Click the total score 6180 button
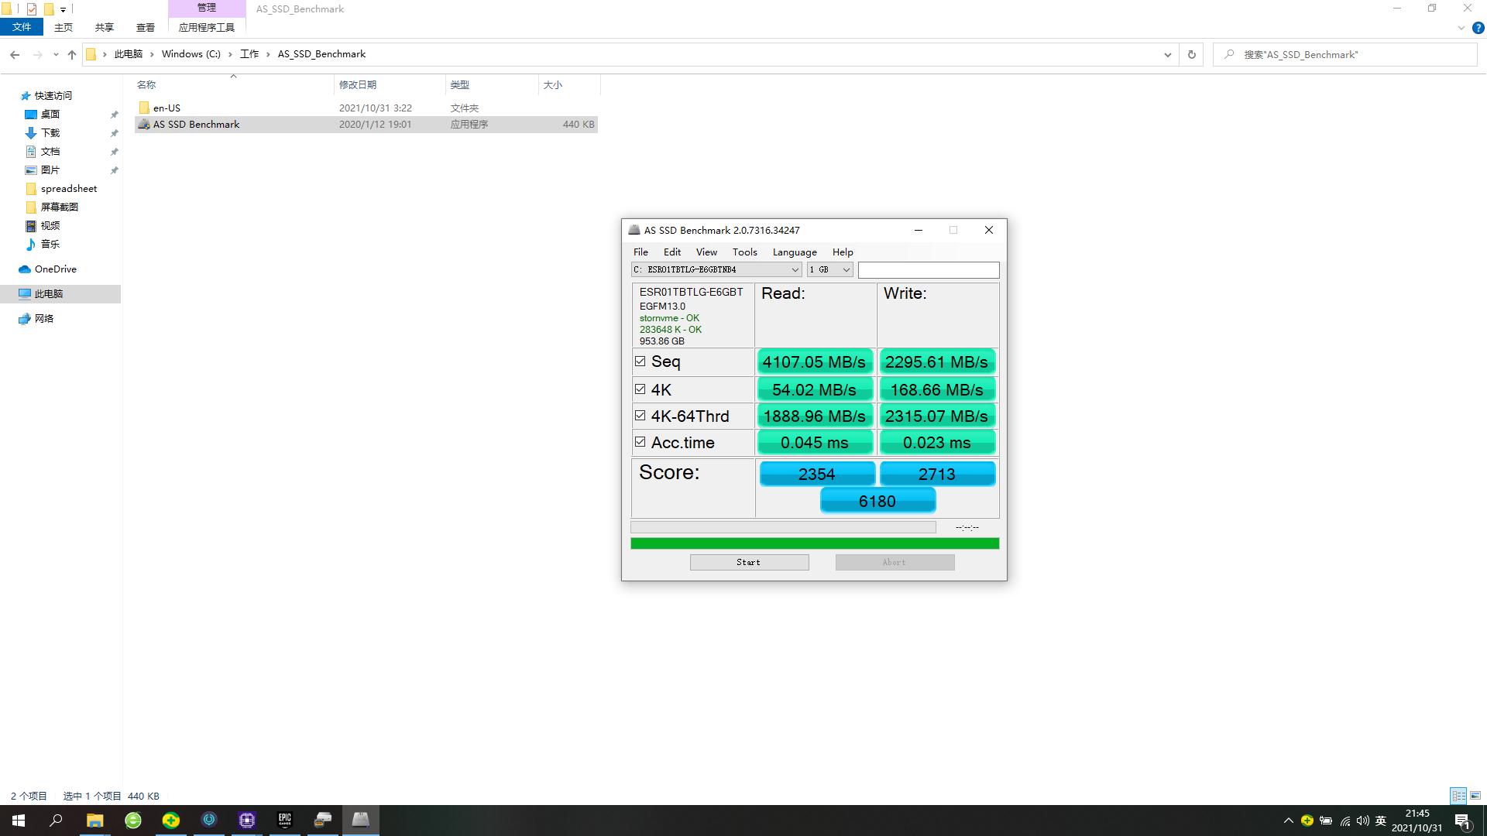Screen dimensions: 1487x836 (877, 501)
